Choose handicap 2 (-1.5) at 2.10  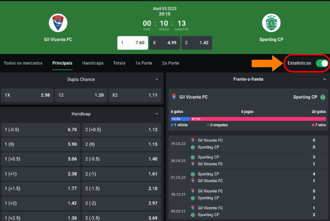click(121, 189)
